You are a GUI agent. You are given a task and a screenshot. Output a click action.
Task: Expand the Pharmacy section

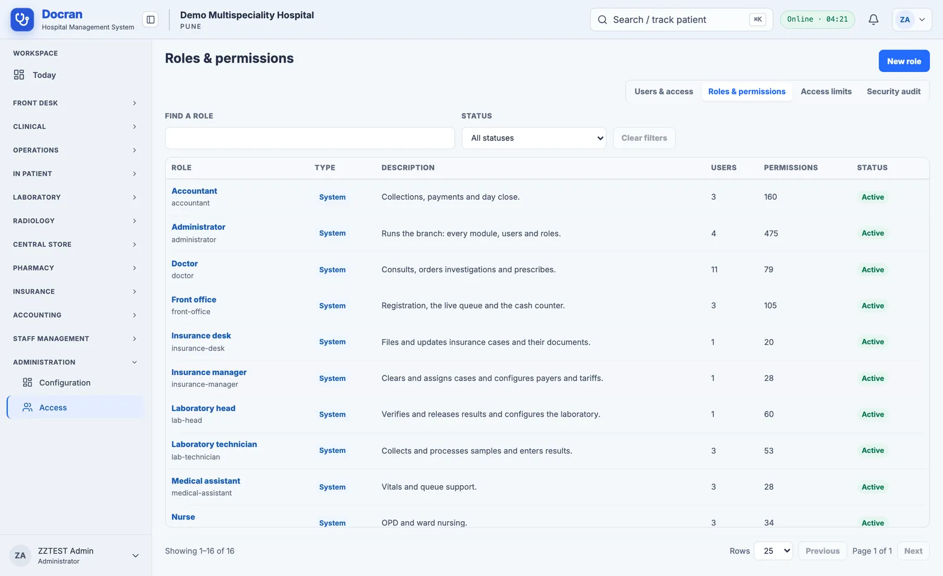click(x=75, y=268)
